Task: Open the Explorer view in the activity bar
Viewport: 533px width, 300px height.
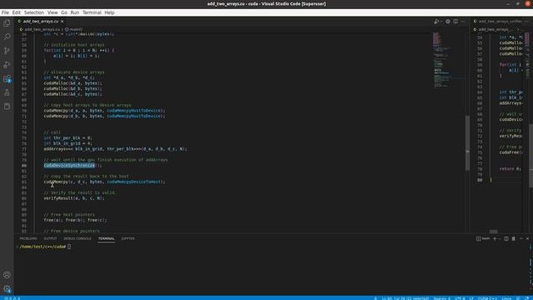Action: [x=7, y=23]
